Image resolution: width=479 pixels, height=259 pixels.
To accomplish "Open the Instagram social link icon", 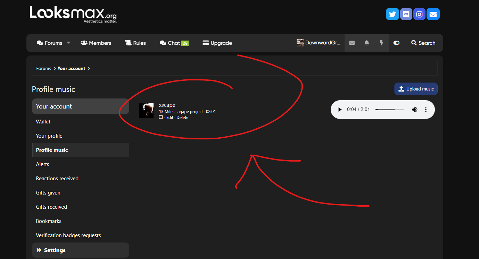I will [419, 14].
